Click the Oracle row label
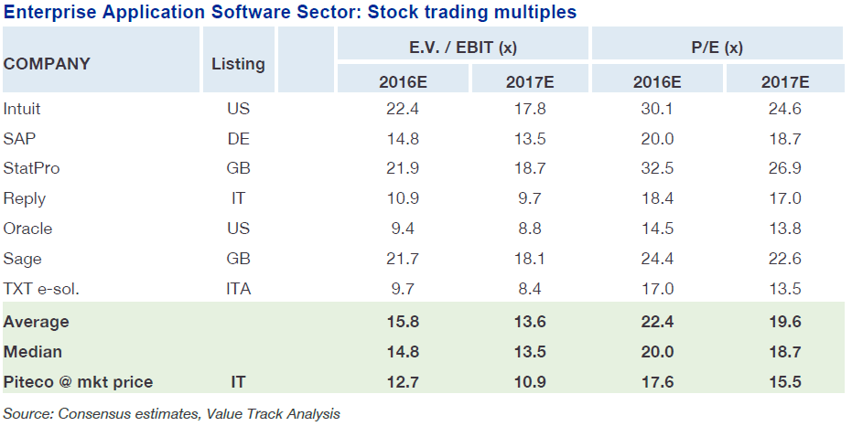 28,229
